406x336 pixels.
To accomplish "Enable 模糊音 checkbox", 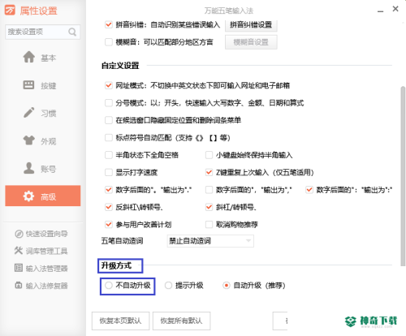I will coord(109,42).
